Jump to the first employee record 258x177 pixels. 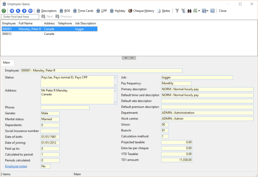[12, 11]
